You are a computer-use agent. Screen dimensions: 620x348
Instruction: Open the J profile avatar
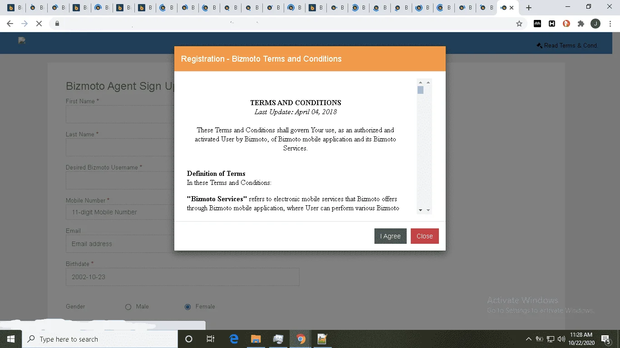tap(595, 24)
